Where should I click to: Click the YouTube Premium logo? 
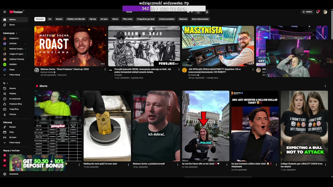click(x=17, y=12)
